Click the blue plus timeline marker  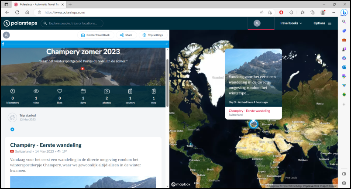point(12,130)
